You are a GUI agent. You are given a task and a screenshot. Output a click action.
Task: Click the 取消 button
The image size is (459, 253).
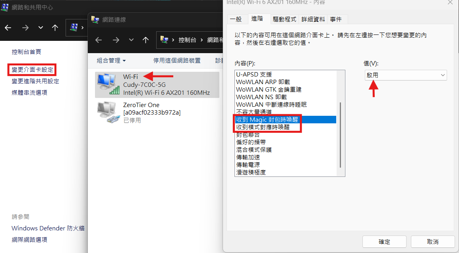click(433, 241)
